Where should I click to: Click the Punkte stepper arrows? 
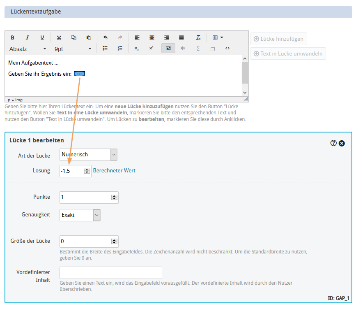pos(114,197)
